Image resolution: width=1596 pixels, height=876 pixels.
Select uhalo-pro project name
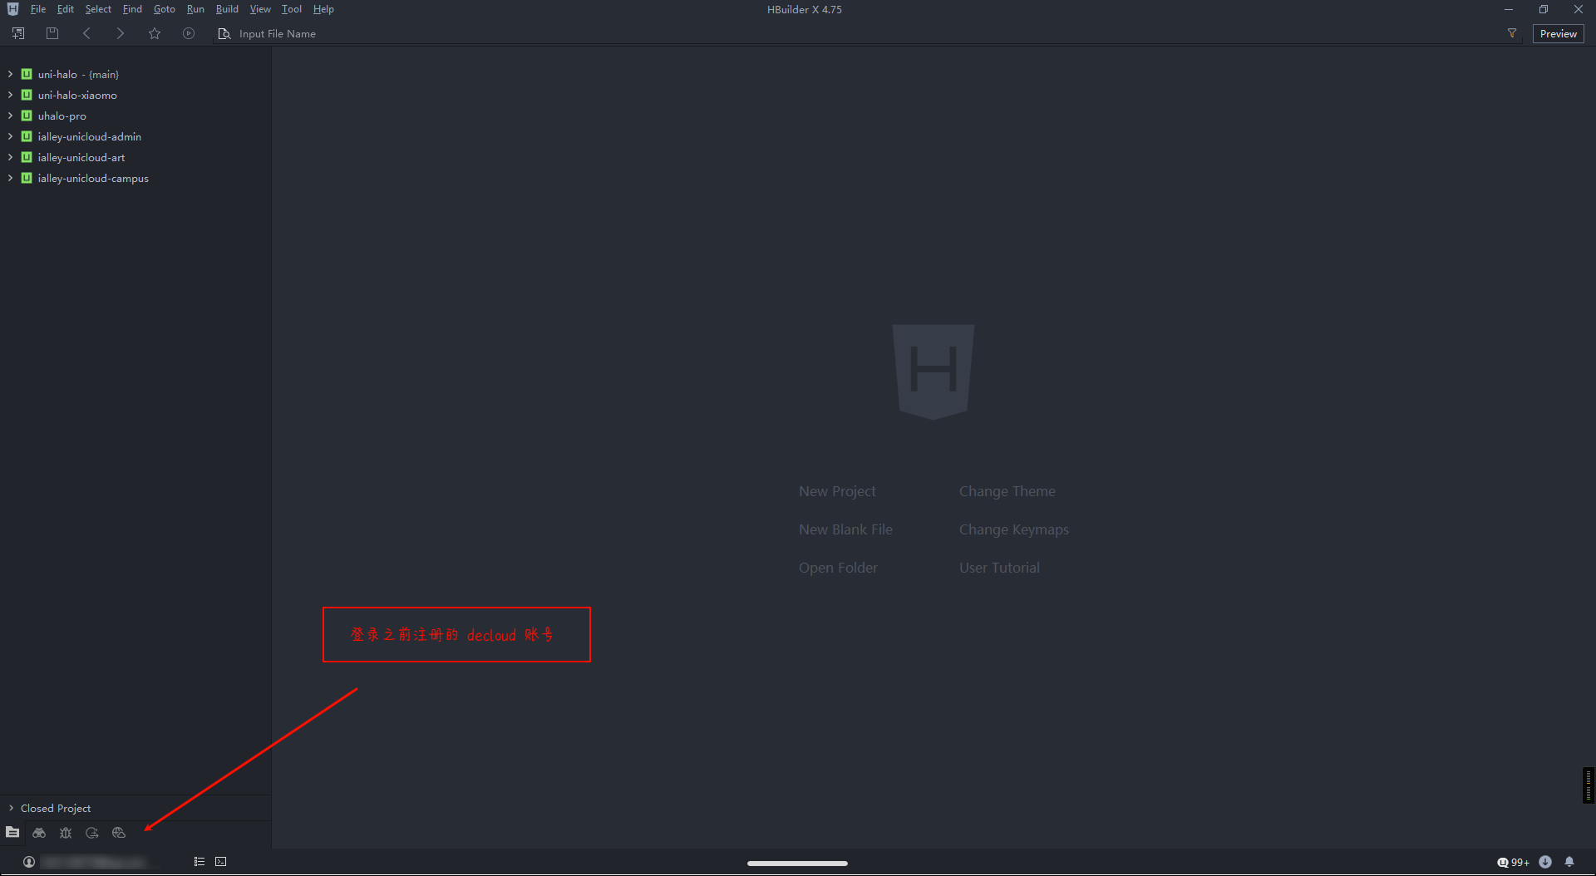[x=62, y=116]
